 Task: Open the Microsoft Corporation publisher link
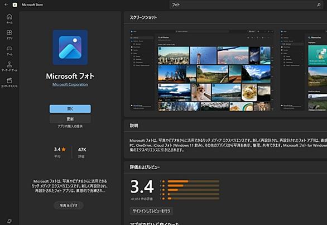coord(70,84)
